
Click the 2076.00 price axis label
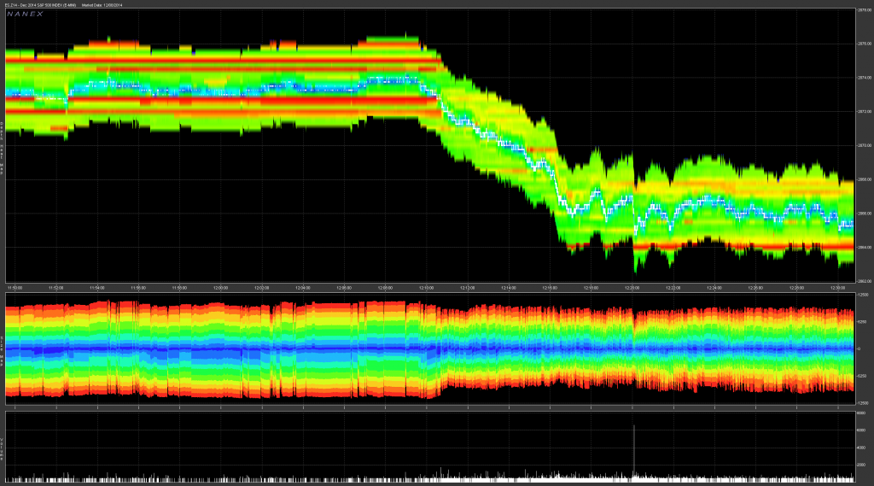click(x=865, y=44)
